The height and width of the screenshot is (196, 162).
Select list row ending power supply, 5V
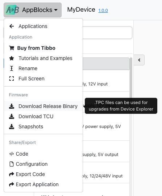click(106, 127)
